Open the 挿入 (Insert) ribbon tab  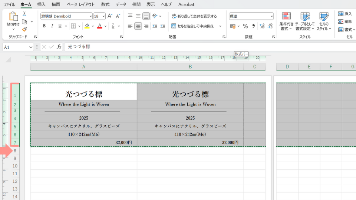point(42,4)
